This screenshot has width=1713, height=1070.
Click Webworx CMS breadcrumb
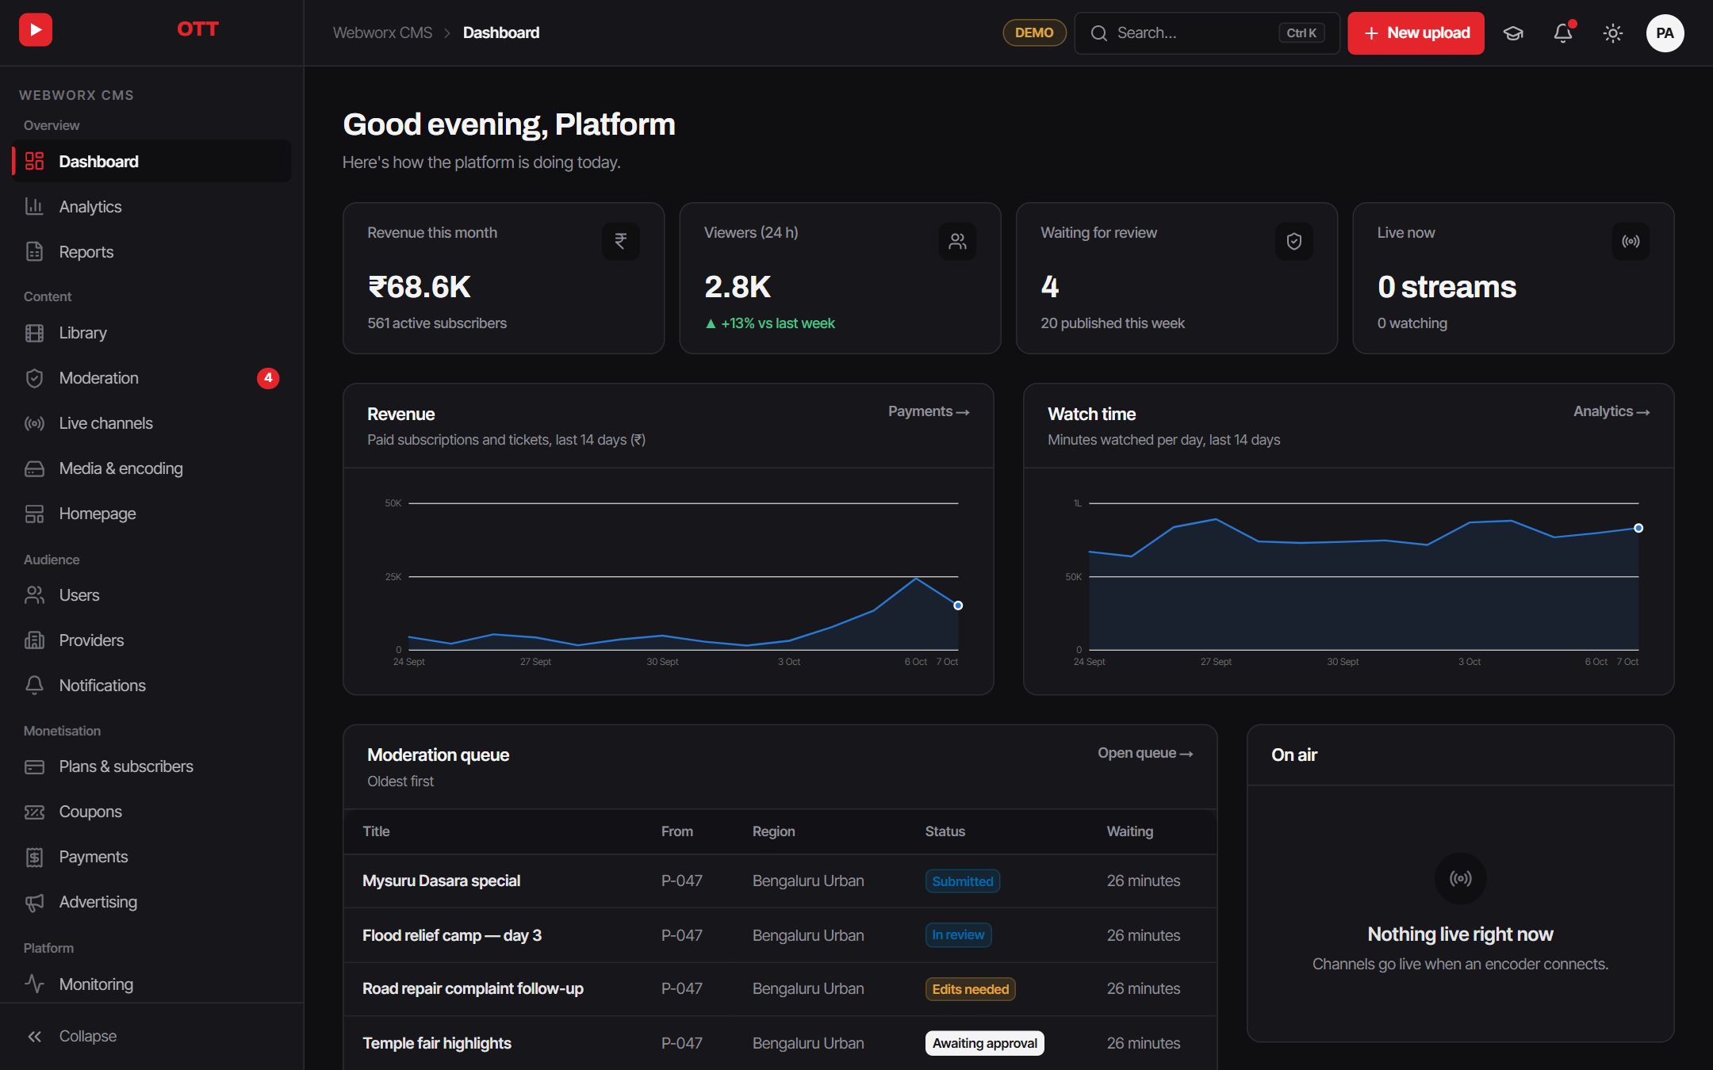382,33
